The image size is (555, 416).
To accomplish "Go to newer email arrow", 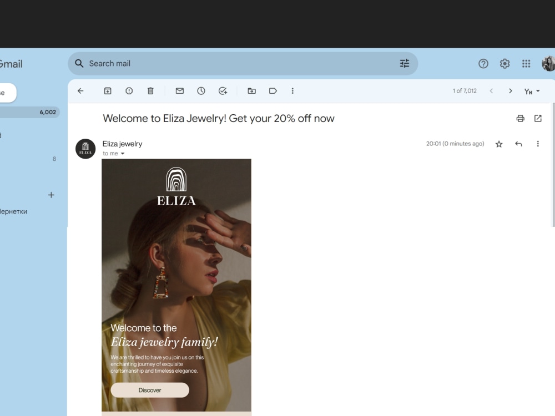I will coord(491,91).
